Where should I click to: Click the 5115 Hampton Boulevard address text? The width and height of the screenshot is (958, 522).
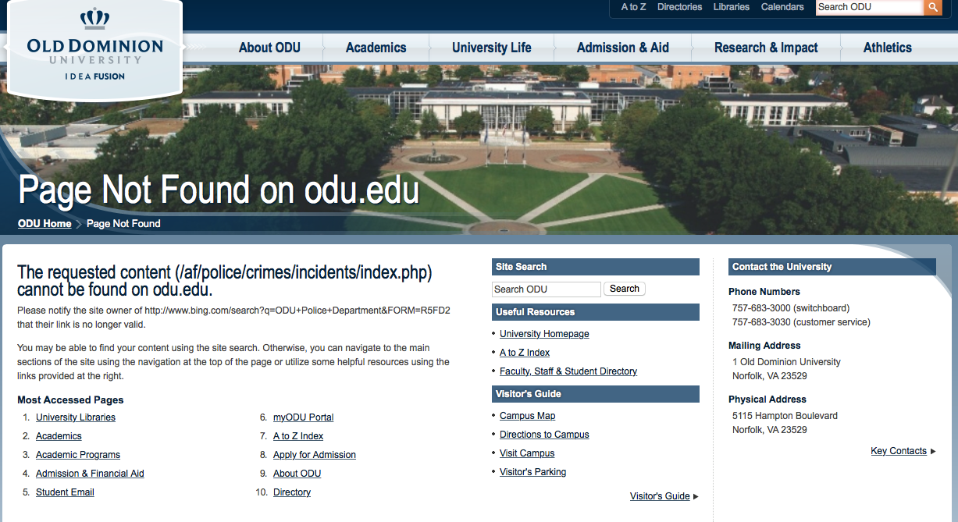coord(785,416)
